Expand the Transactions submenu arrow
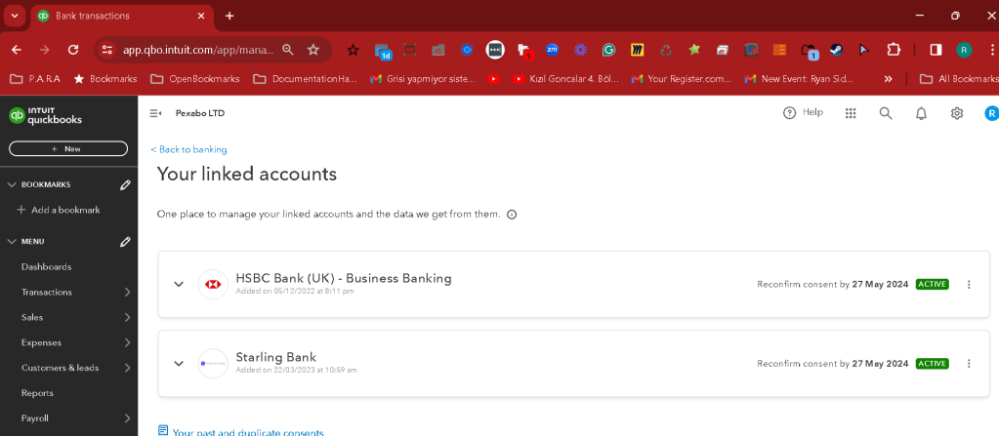This screenshot has width=999, height=436. pyautogui.click(x=127, y=293)
